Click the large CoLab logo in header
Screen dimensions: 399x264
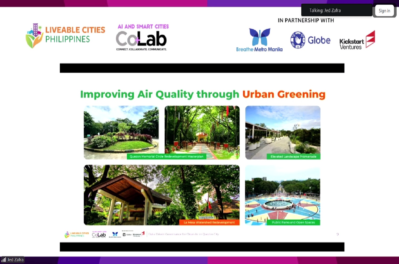coord(141,39)
